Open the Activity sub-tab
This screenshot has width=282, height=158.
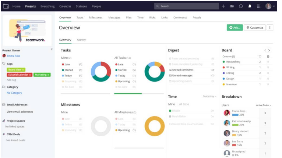tap(81, 40)
